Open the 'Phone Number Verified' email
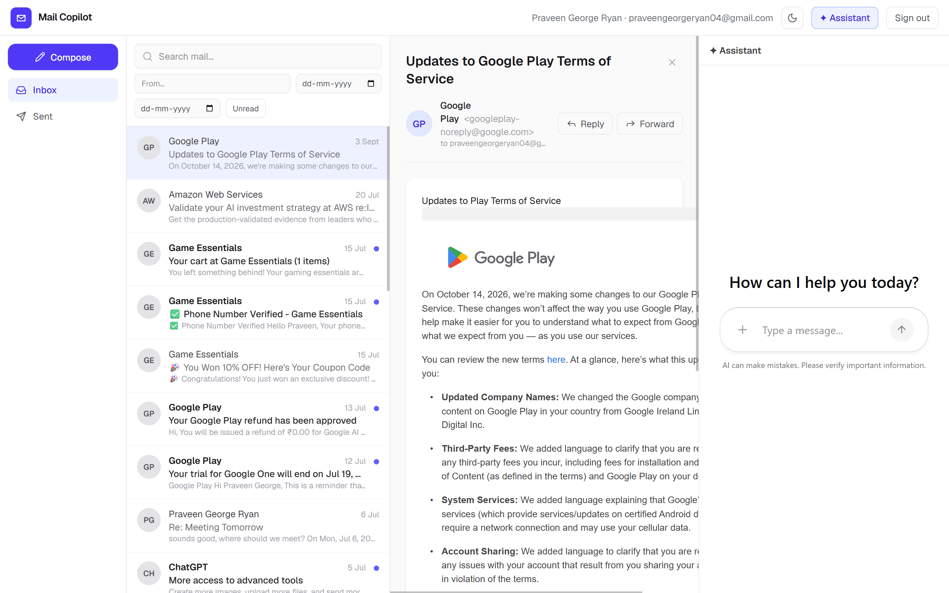The width and height of the screenshot is (949, 593). pos(258,313)
